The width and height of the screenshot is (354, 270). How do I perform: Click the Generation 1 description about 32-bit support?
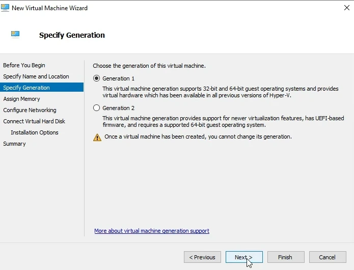(221, 92)
